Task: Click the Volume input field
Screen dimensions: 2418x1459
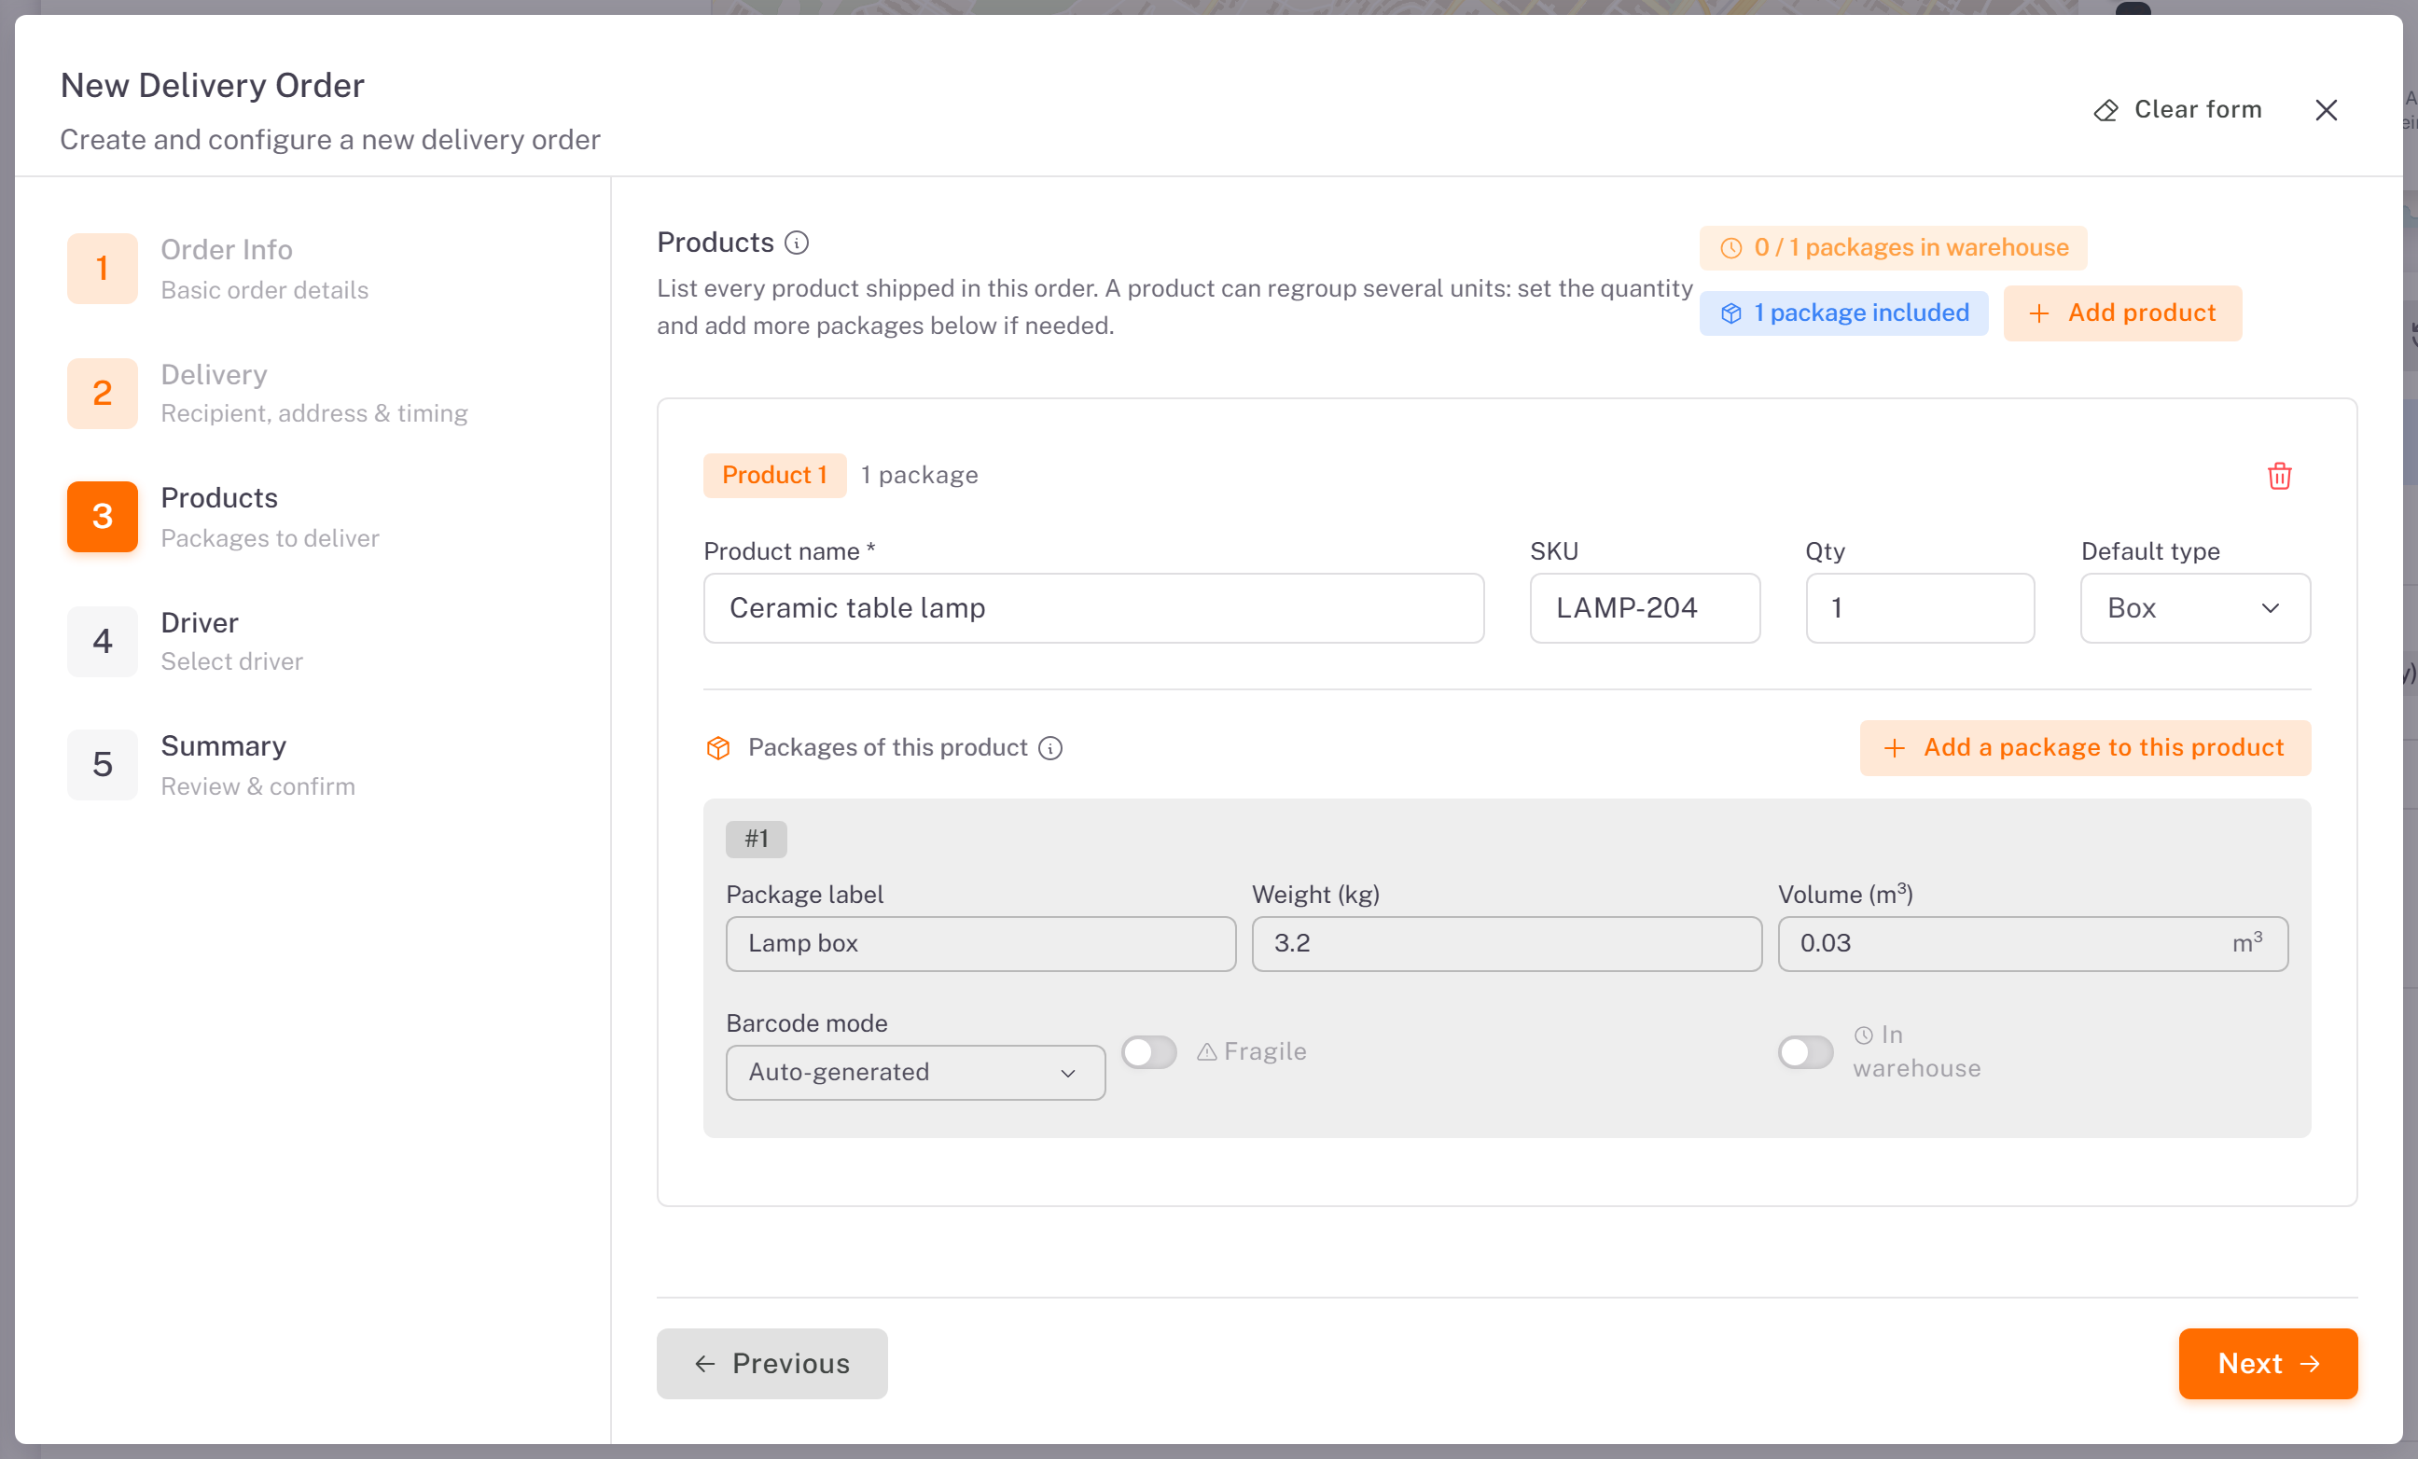Action: (2033, 944)
